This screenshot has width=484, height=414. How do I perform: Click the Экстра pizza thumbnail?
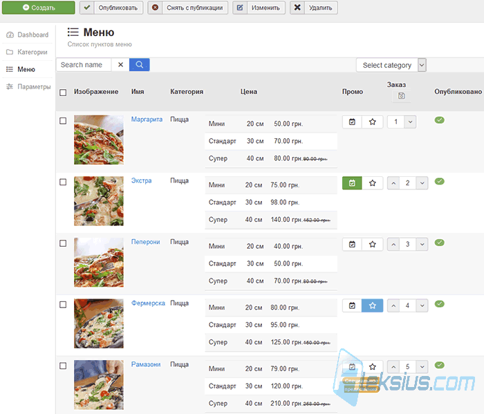(x=99, y=201)
